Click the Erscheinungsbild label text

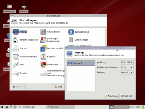tap(55, 48)
